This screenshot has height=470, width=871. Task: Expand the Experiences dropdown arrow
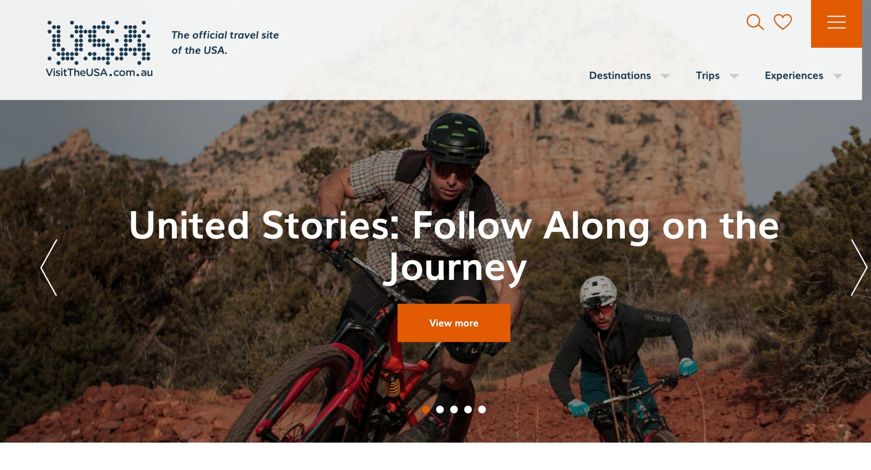click(838, 76)
